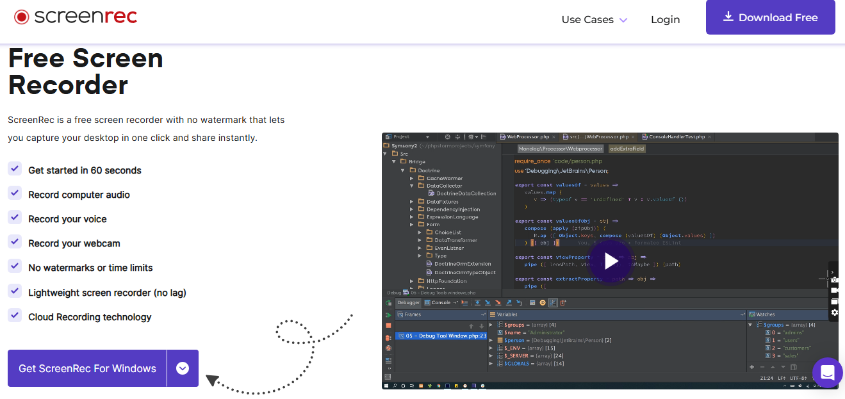Click the ScreenRec sidebar settings gear icon

(x=835, y=313)
